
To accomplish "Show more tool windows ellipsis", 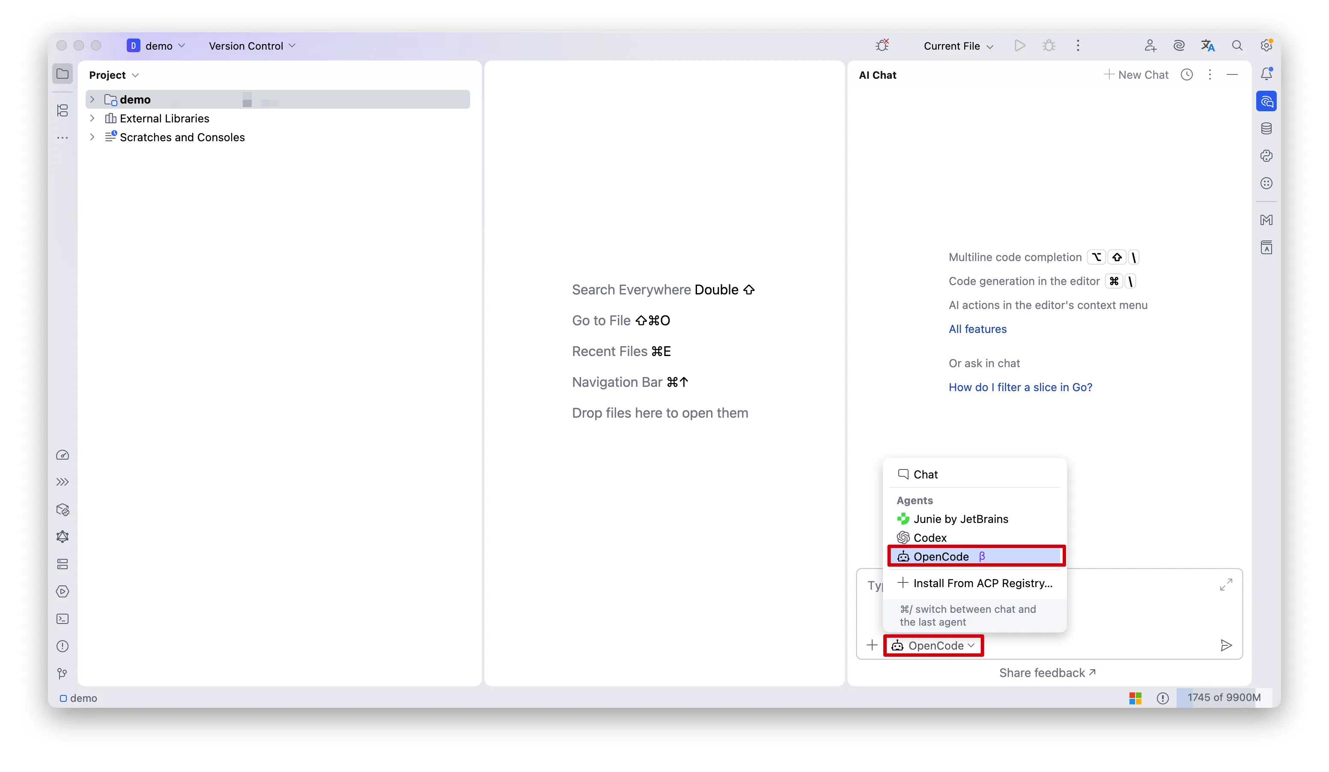I will 62,137.
